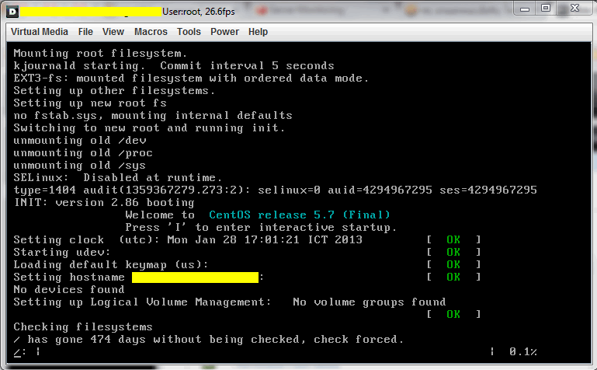
Task: Click "Press 'I' to enter interactive startup" line
Action: 261,228
